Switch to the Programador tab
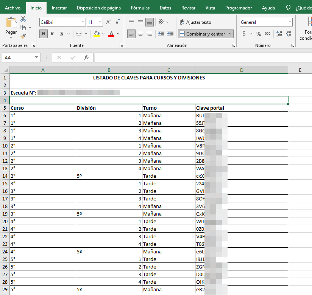Image resolution: width=312 pixels, height=295 pixels. tap(239, 8)
